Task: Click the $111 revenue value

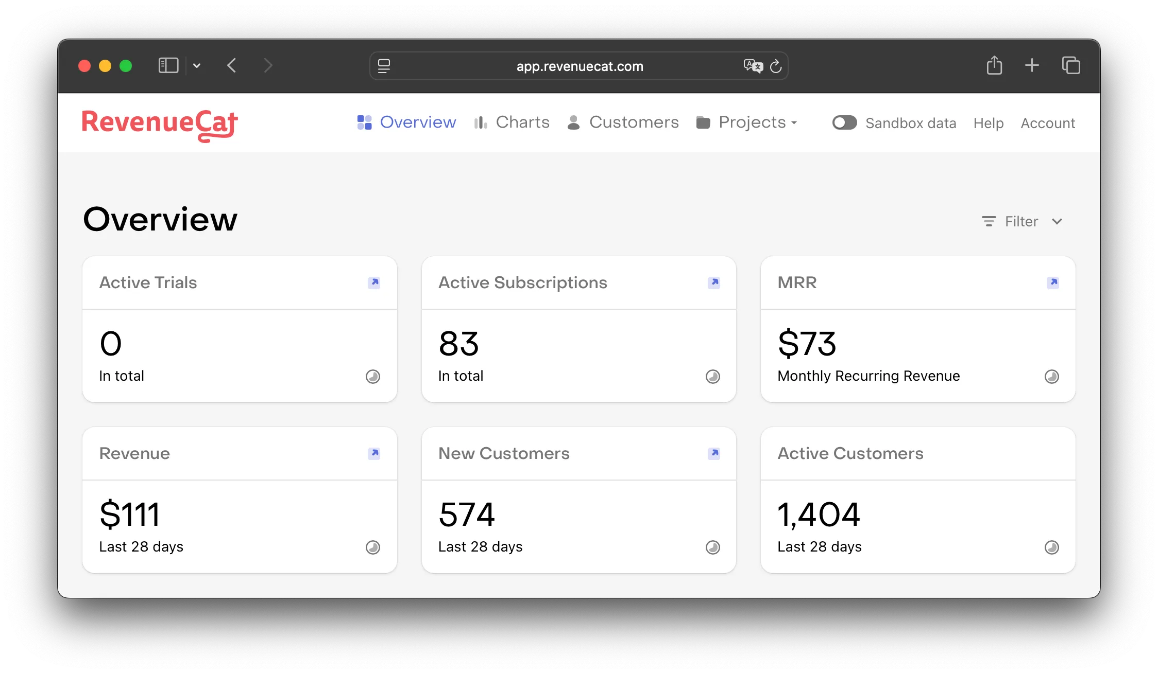Action: (x=130, y=515)
